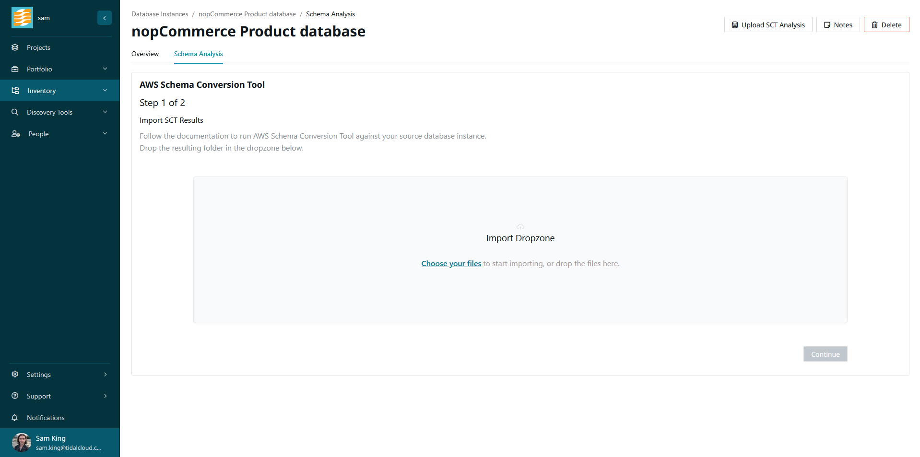Click the Tidal logo icon in sidebar
Screen dimensions: 920x457
tap(22, 18)
